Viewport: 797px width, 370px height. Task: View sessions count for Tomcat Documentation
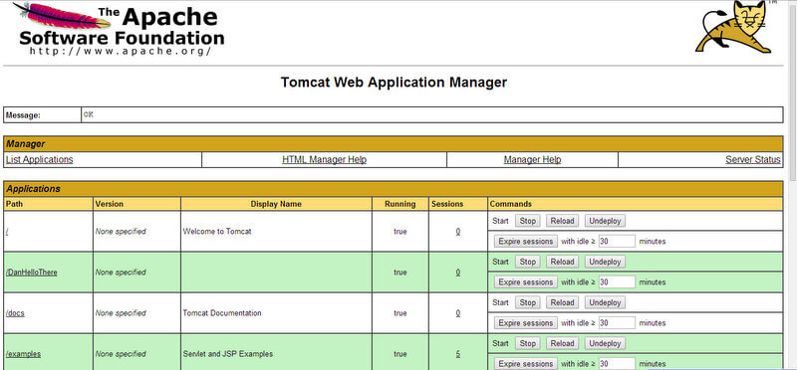tap(458, 313)
